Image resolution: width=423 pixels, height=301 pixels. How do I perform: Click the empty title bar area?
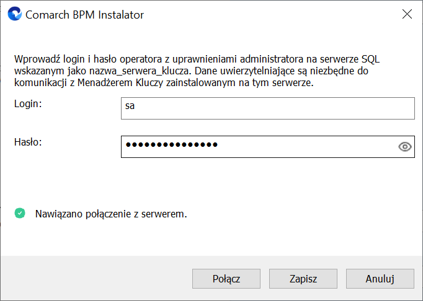pos(270,14)
